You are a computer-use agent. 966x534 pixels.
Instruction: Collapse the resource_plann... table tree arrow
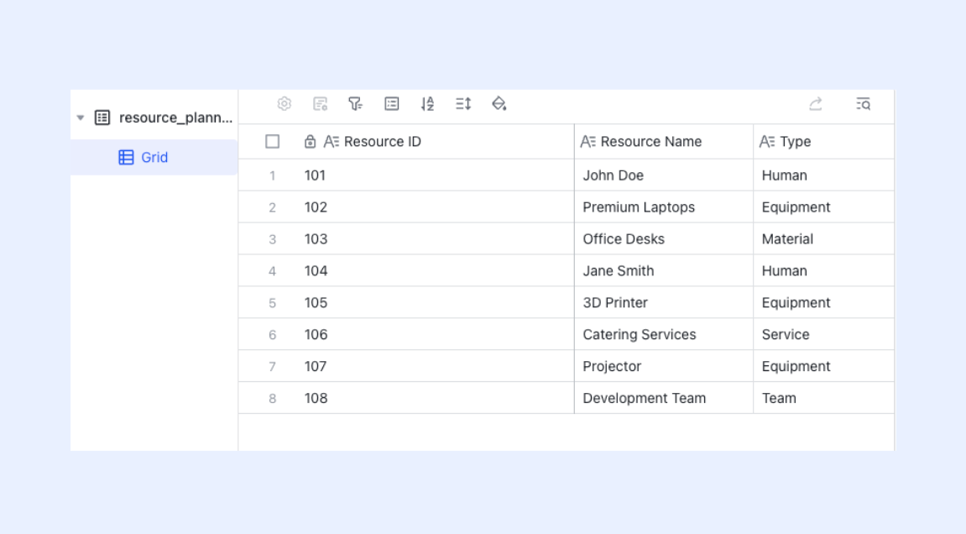[x=81, y=118]
